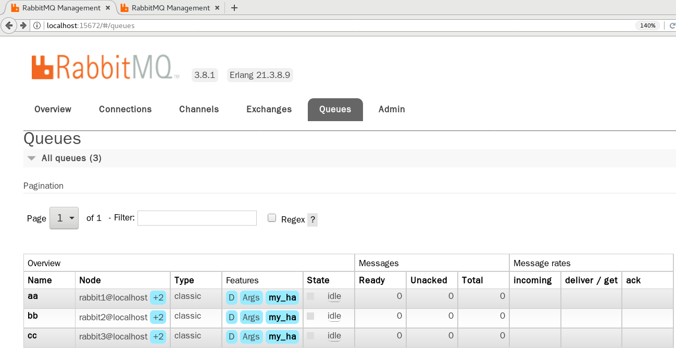The width and height of the screenshot is (676, 353).
Task: Open queue bb details
Action: [32, 316]
